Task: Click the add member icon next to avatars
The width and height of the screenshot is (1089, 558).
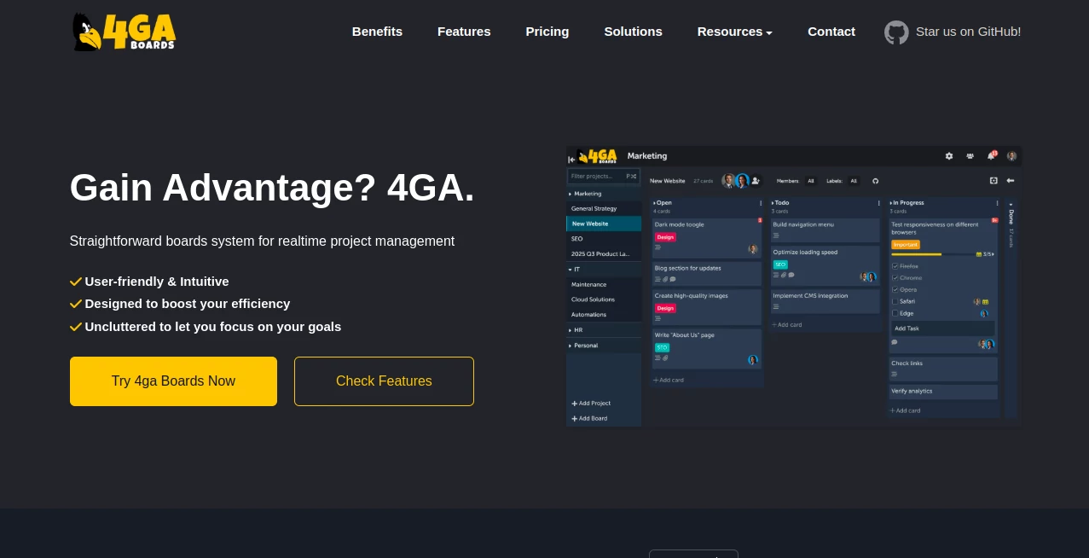Action: (756, 181)
